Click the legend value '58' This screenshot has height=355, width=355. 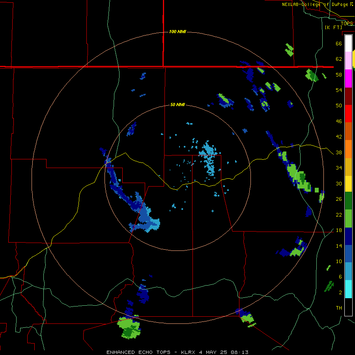pos(339,75)
